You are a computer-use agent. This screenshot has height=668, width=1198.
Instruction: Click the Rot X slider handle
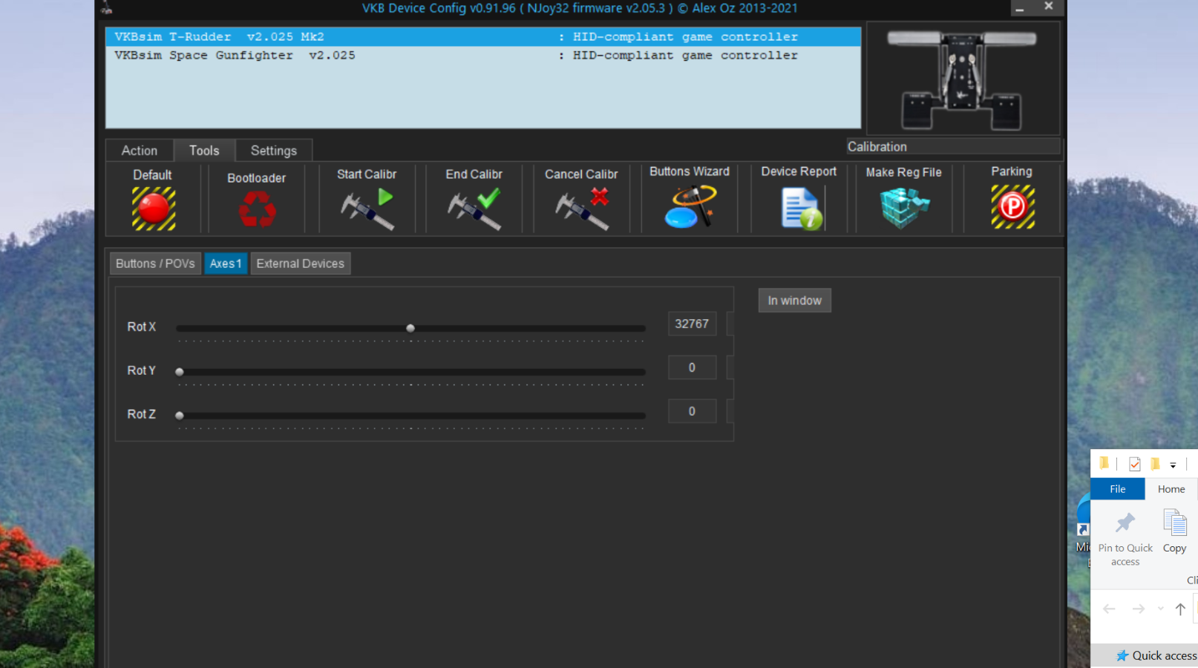(410, 328)
